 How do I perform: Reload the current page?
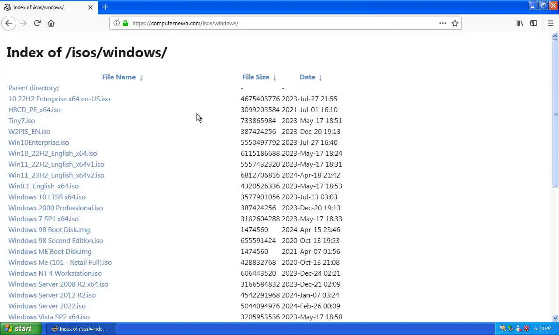37,23
